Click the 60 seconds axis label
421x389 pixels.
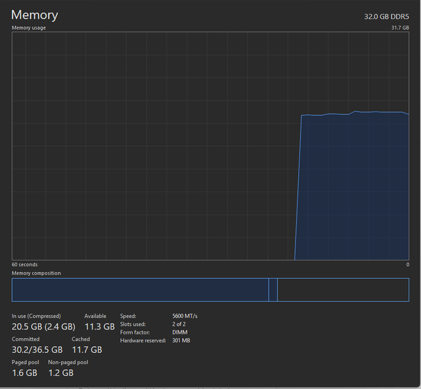(x=25, y=265)
